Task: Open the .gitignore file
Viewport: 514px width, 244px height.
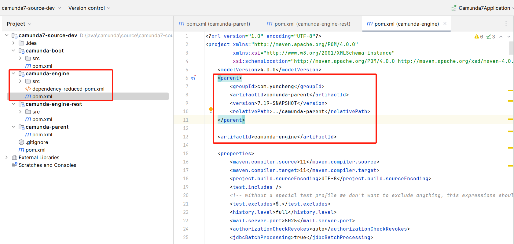Action: (x=37, y=142)
